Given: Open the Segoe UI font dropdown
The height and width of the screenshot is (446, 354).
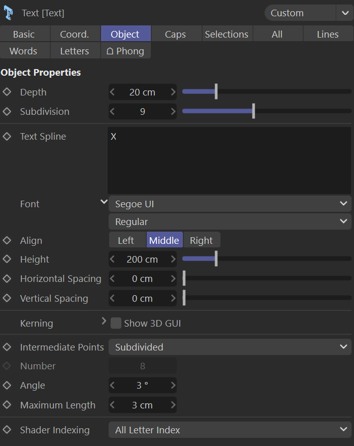Looking at the screenshot, I should (230, 204).
